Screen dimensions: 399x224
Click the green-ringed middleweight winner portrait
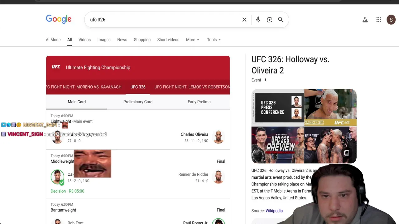point(57,177)
